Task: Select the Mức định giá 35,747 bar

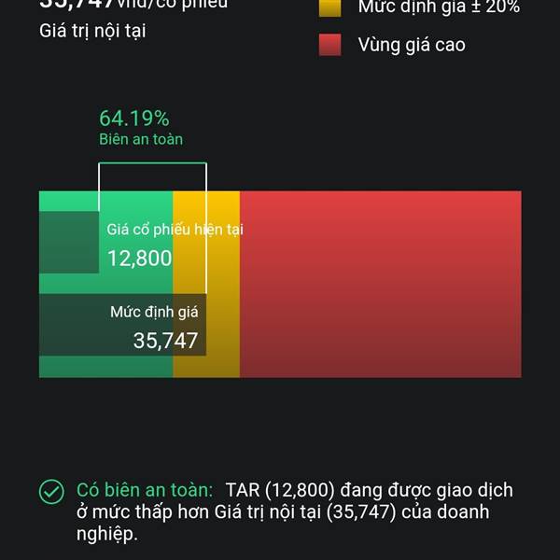Action: click(122, 325)
